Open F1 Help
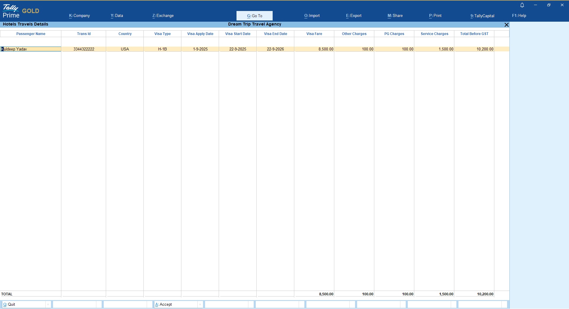The image size is (569, 309). [519, 16]
